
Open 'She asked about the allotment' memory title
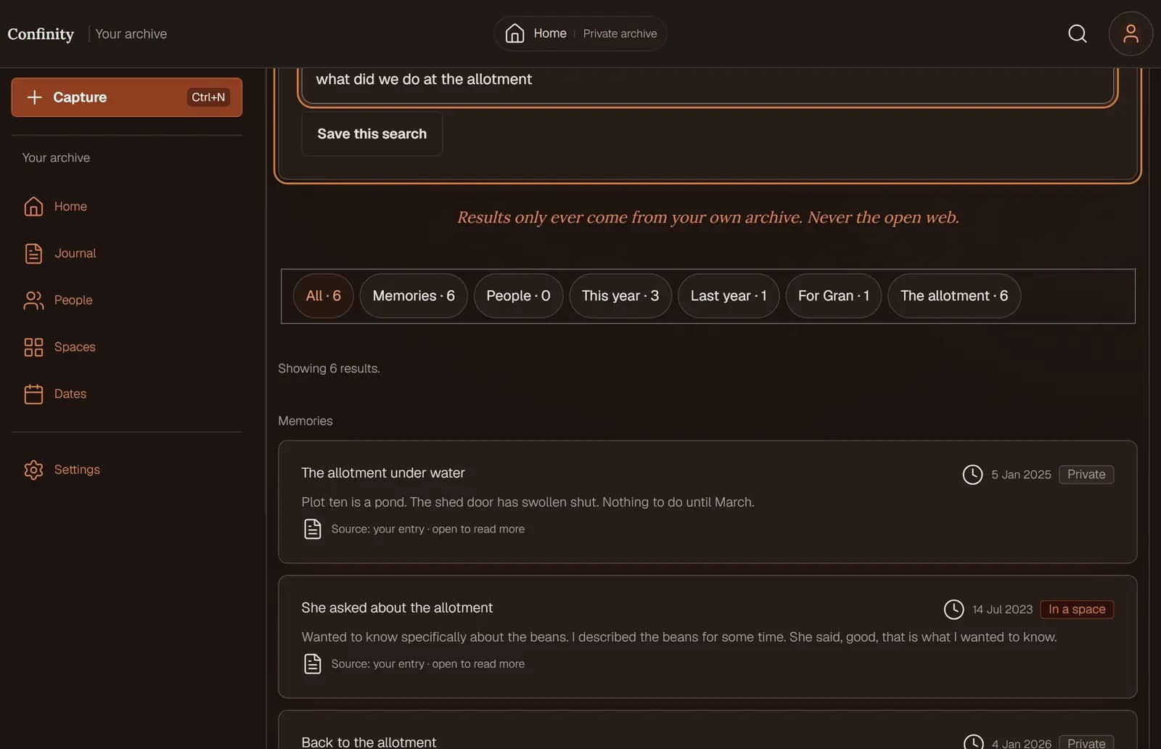[397, 607]
